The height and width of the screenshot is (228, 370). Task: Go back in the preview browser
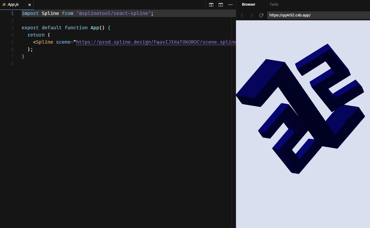point(242,15)
